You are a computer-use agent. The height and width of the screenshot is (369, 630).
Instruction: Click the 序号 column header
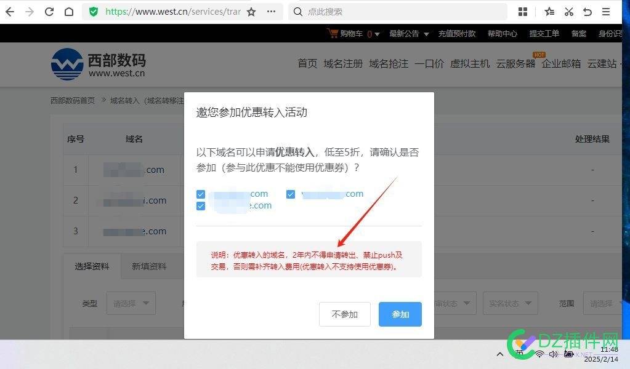click(76, 139)
